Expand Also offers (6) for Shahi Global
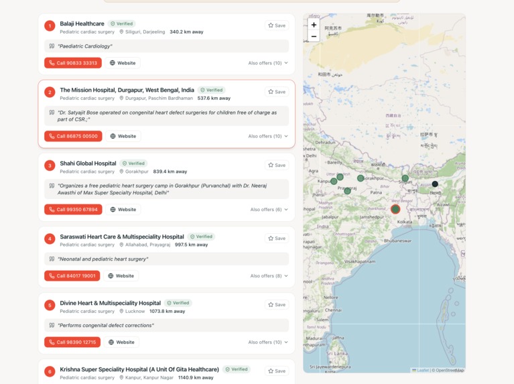Image resolution: width=514 pixels, height=384 pixels. click(269, 210)
